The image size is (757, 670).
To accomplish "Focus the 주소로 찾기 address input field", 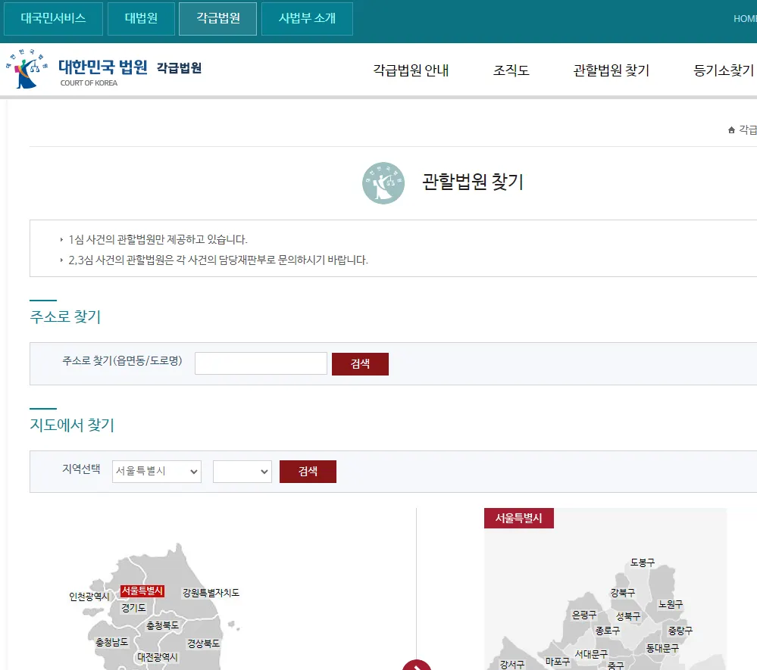I will pos(261,363).
